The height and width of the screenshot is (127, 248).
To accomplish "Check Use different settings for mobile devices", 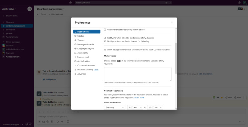I will [x=105, y=30].
